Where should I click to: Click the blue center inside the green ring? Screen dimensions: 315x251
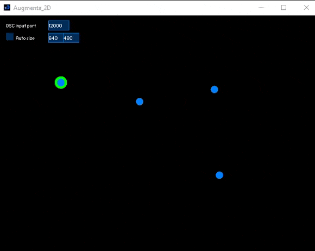click(61, 83)
